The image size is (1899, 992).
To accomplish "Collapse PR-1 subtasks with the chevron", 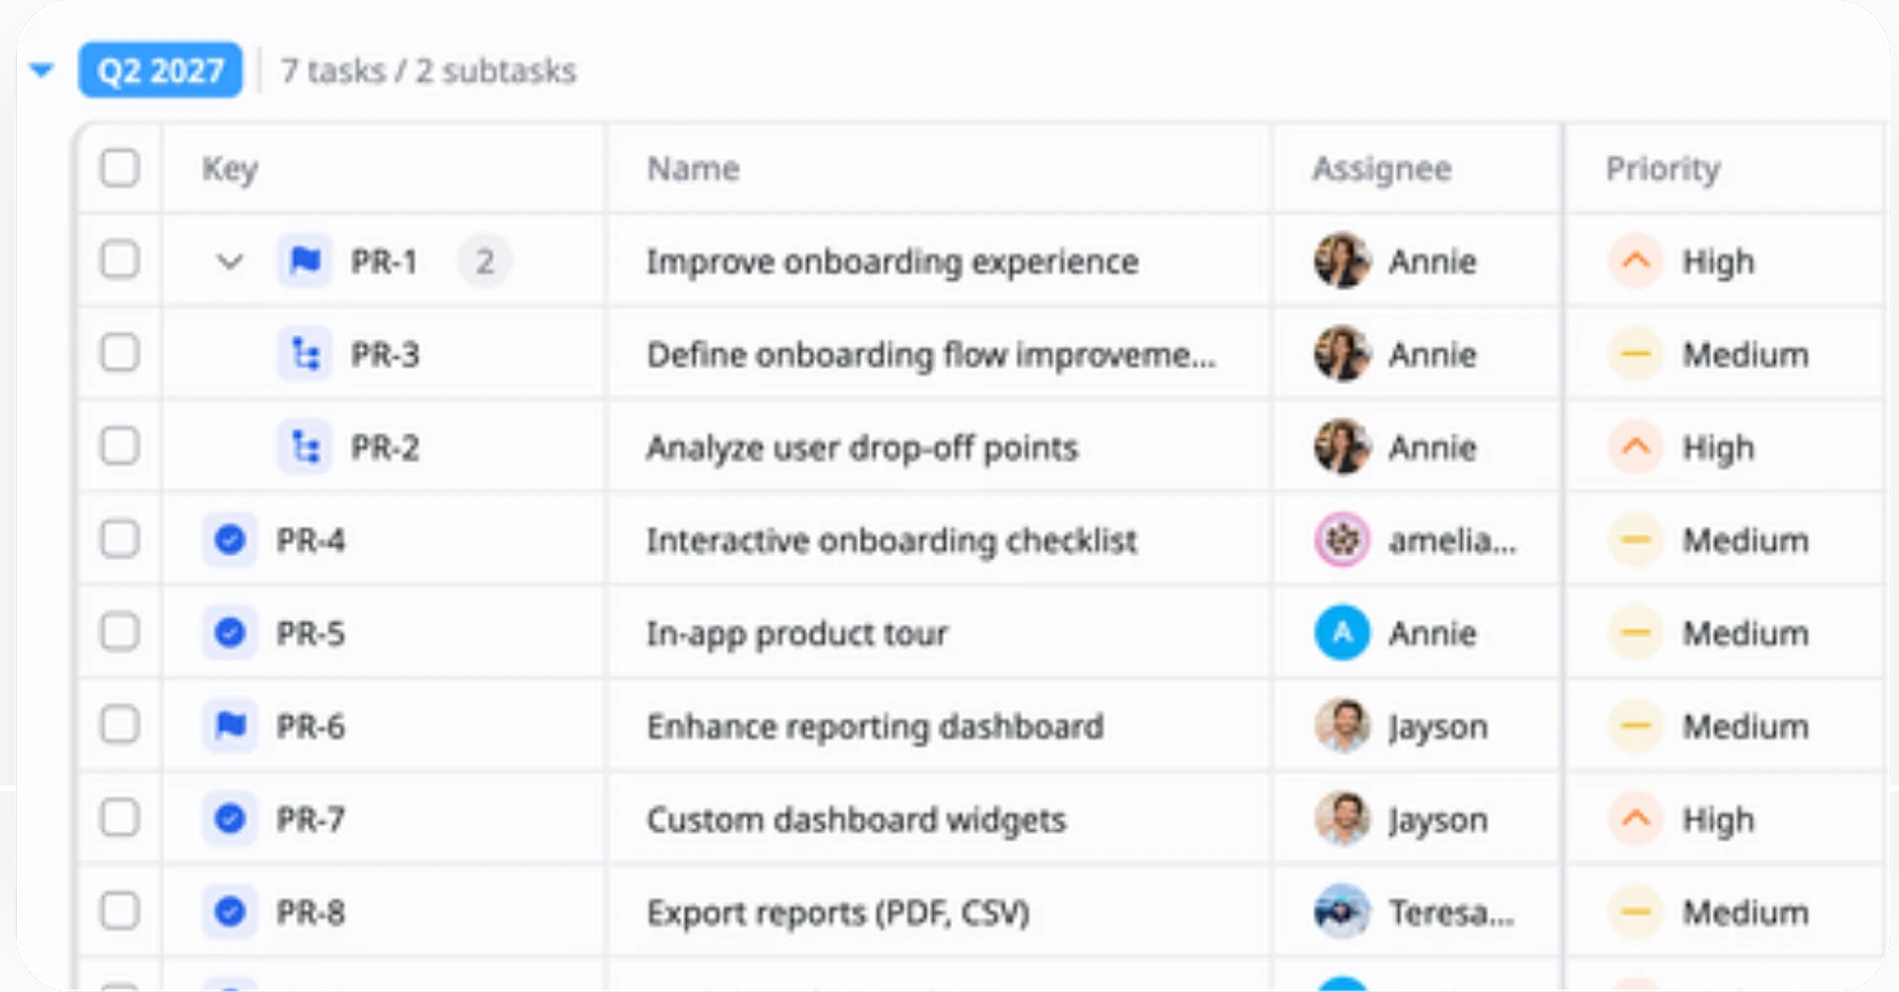I will point(230,261).
